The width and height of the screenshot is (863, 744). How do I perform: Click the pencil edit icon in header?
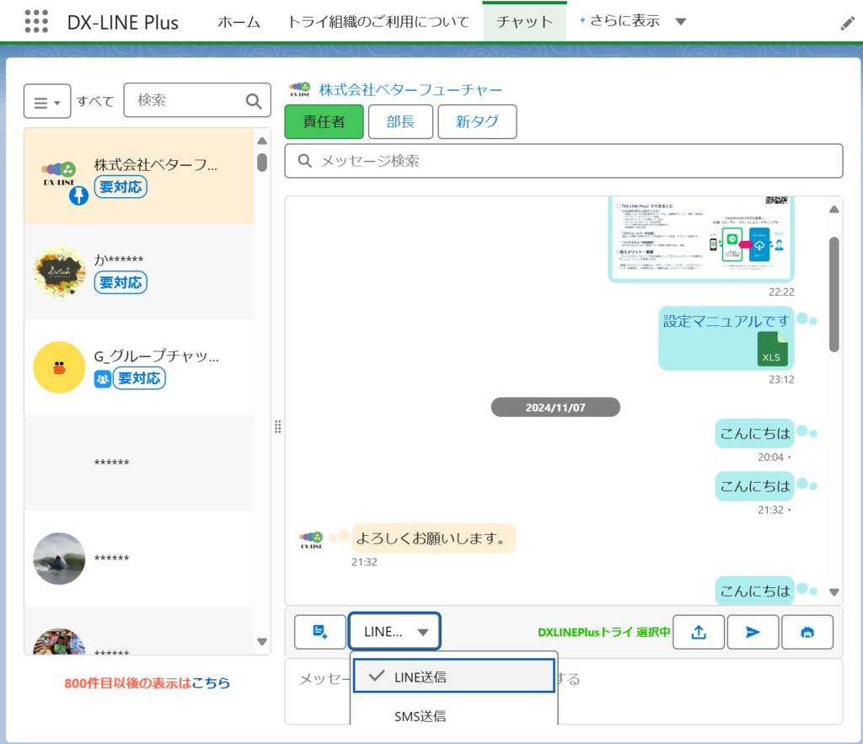tap(847, 24)
